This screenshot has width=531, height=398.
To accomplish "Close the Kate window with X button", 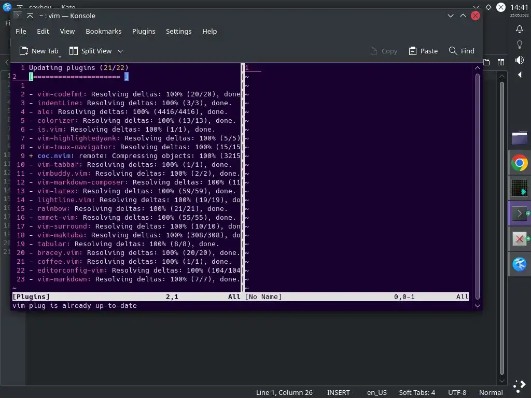I will [501, 7].
